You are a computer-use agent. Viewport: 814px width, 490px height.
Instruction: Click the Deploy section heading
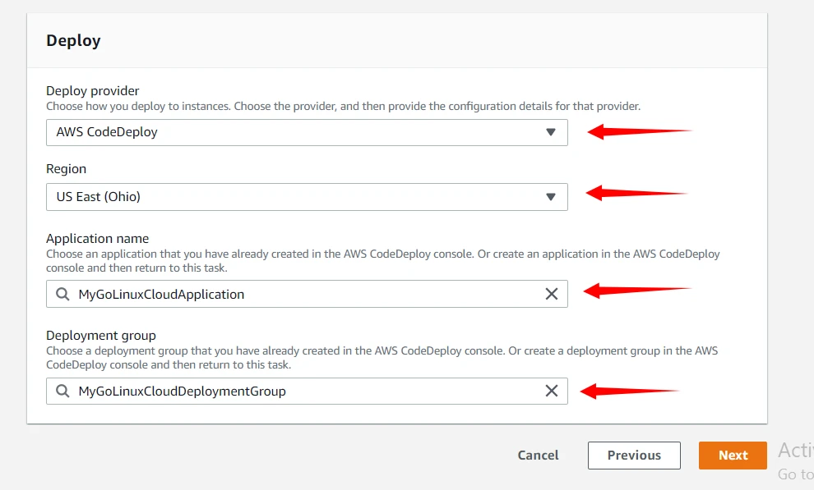[73, 40]
